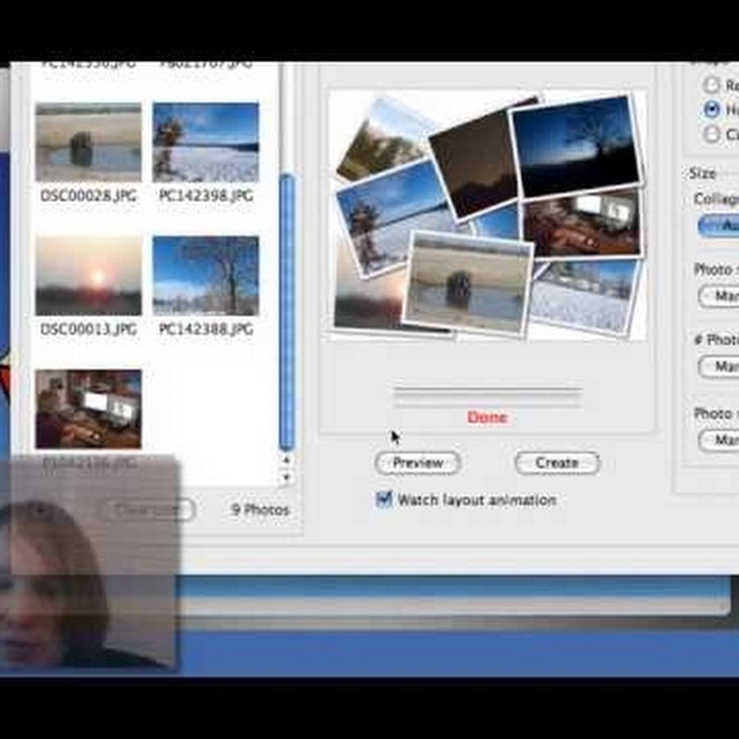Screen dimensions: 739x739
Task: Select the currently selected middle shape radio button
Action: (x=712, y=109)
